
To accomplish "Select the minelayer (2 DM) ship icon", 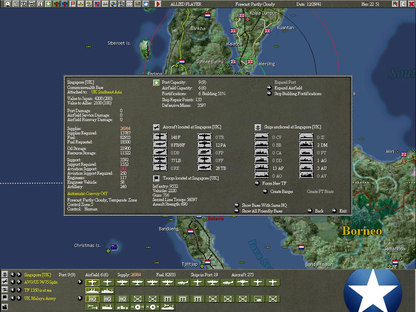I will coord(306,145).
